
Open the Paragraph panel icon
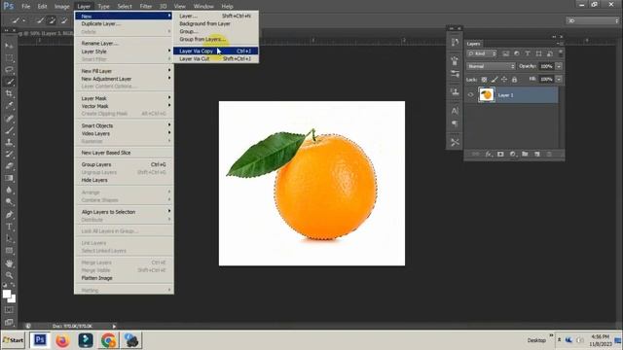coord(455,123)
